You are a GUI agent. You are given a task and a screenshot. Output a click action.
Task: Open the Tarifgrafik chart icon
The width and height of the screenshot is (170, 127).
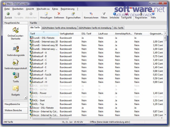(126, 14)
